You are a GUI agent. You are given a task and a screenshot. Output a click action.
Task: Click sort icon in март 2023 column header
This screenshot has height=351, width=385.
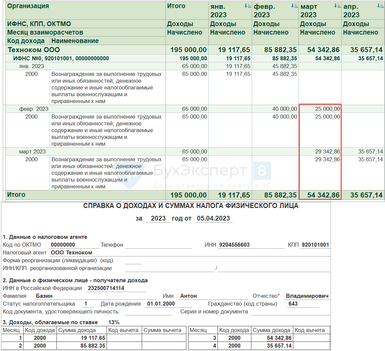[x=337, y=6]
